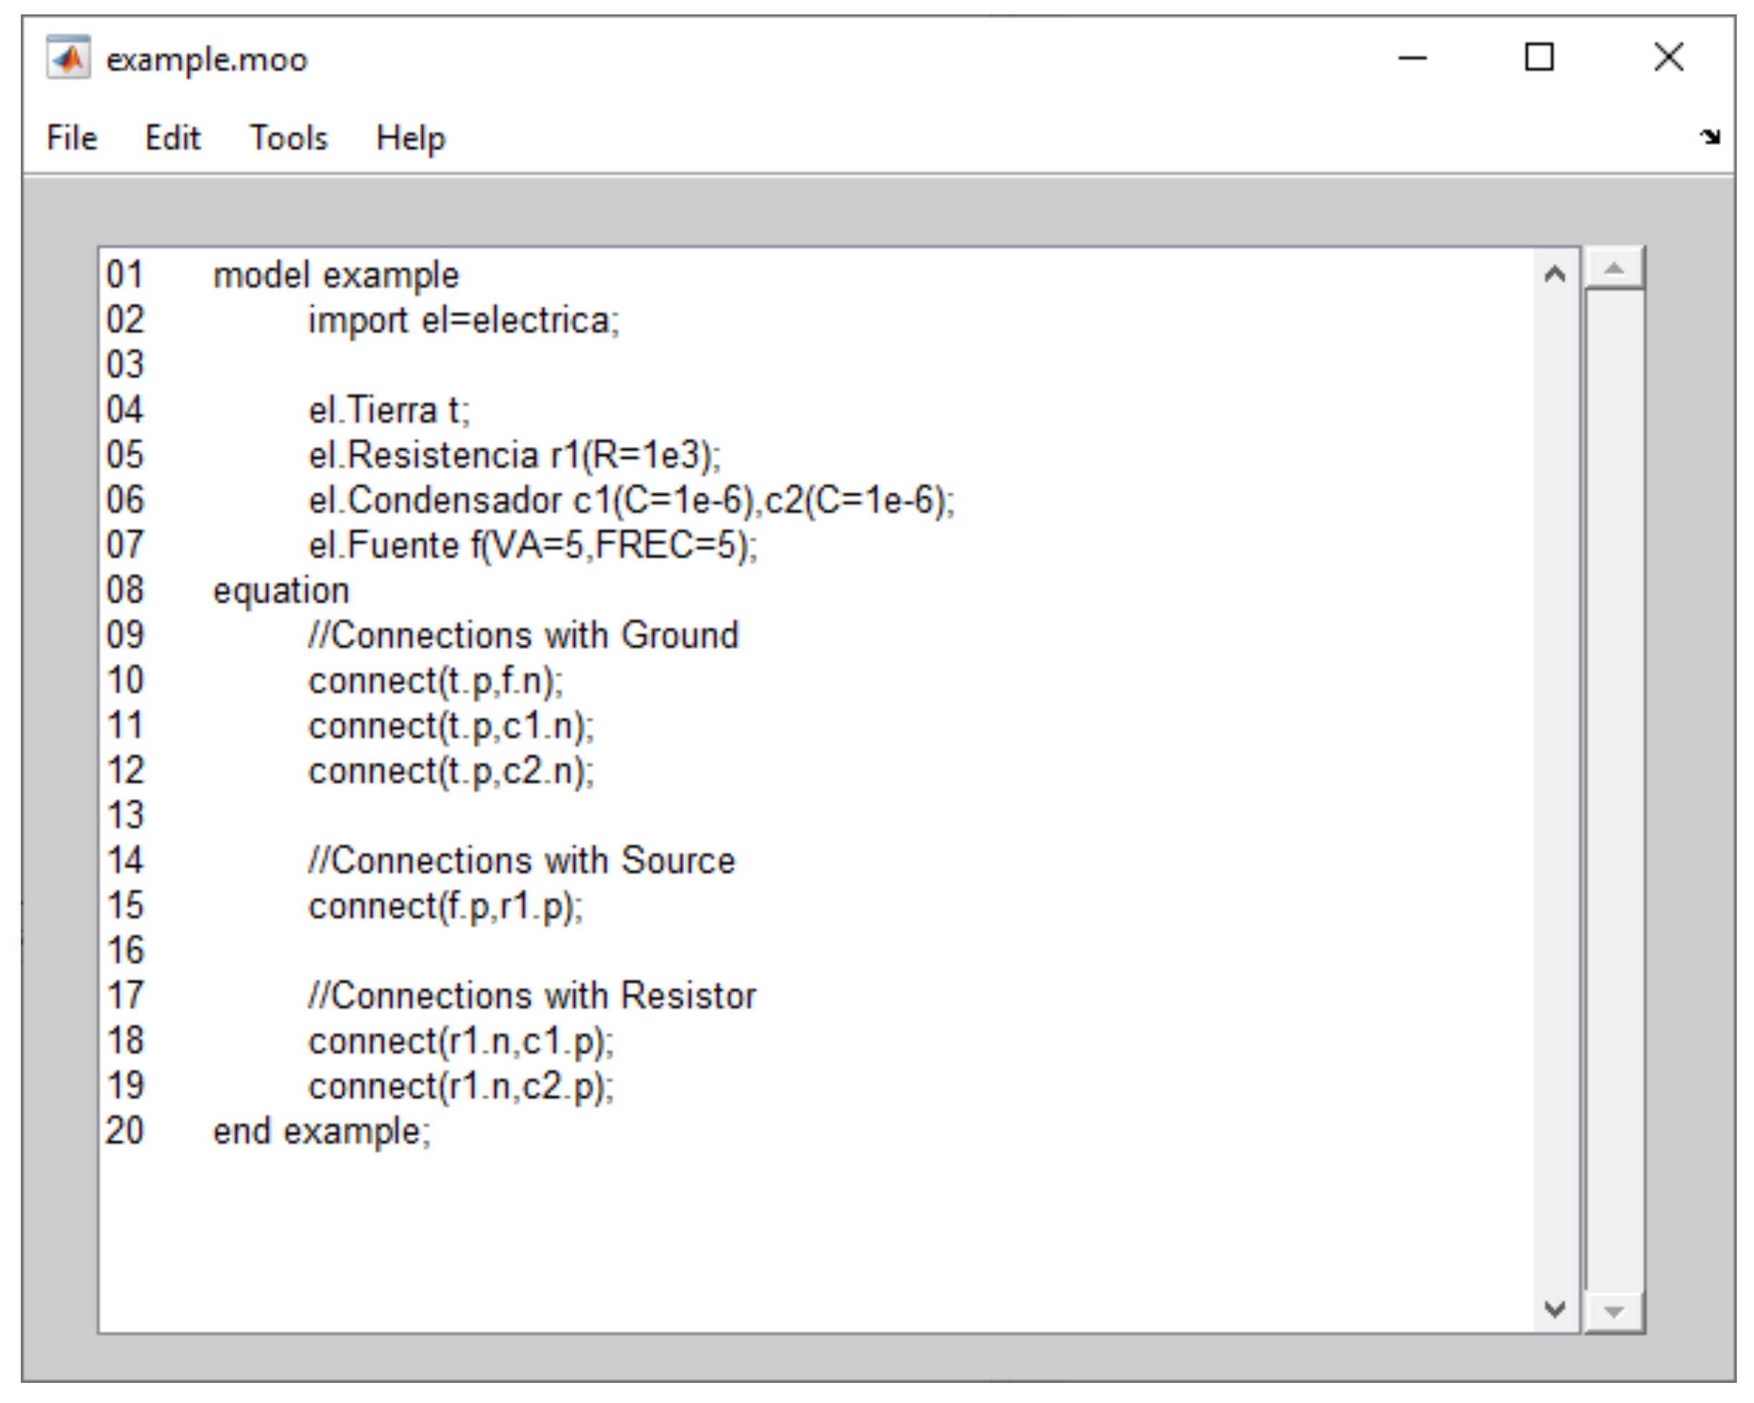This screenshot has width=1754, height=1403.
Task: Click on 'end example;' line
Action: click(x=322, y=1131)
